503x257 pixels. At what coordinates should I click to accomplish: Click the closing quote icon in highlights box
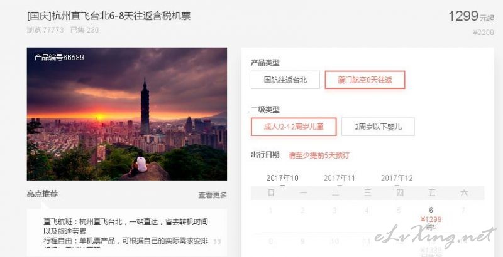point(217,241)
